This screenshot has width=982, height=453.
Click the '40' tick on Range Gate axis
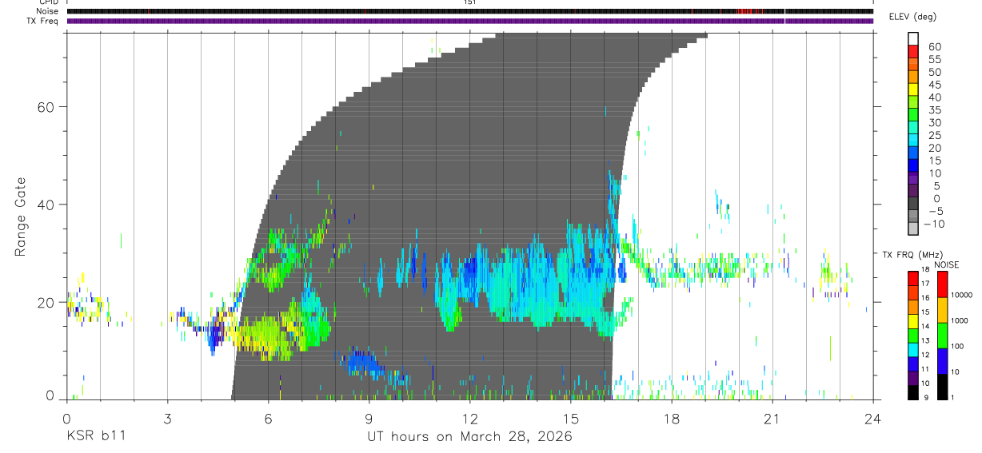point(47,205)
